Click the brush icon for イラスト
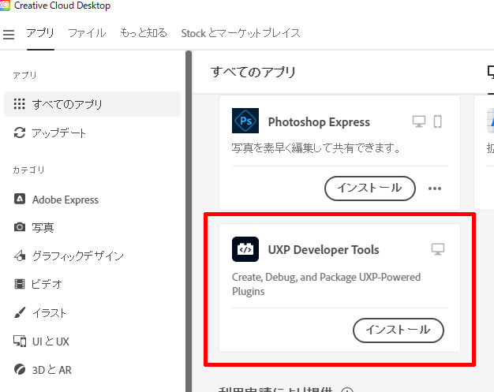 pyautogui.click(x=20, y=312)
